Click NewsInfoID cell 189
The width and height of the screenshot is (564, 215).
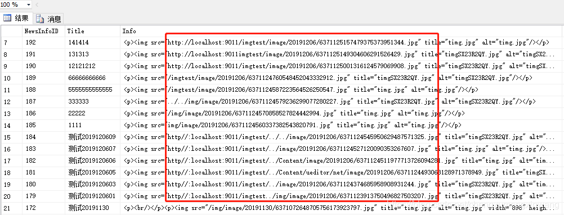pos(43,78)
